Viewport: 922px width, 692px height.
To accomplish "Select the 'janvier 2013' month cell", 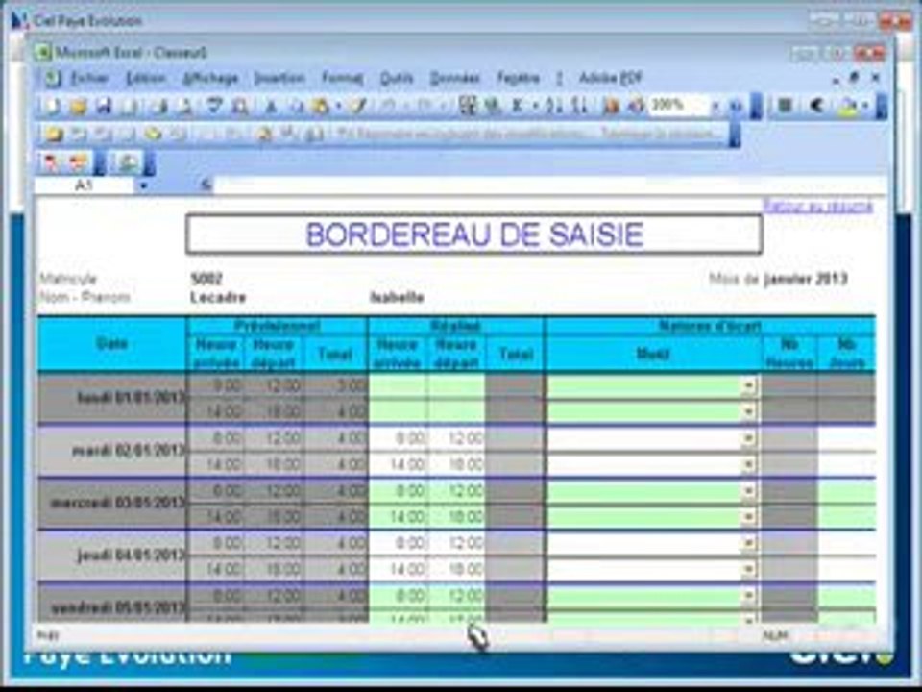I will click(x=806, y=279).
